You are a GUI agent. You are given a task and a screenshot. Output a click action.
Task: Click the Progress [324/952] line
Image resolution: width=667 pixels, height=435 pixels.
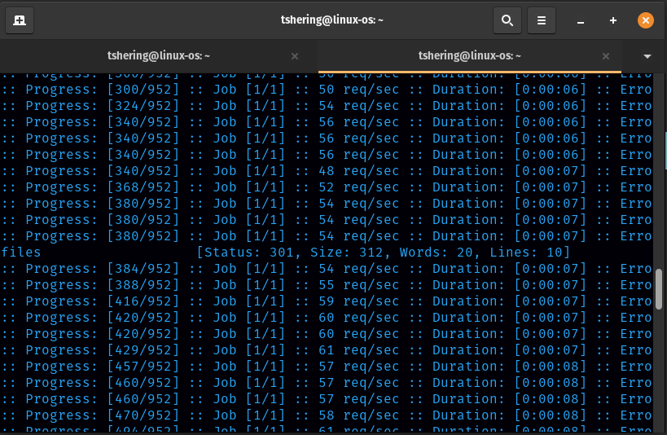tap(102, 106)
